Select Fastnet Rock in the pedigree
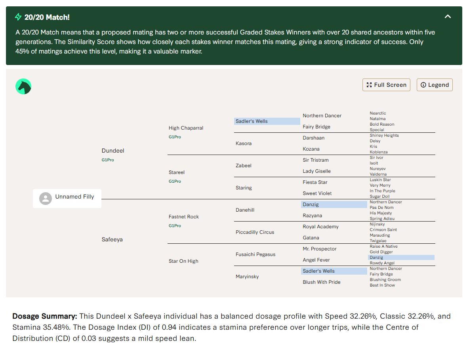Image resolution: width=469 pixels, height=346 pixels. click(x=184, y=217)
